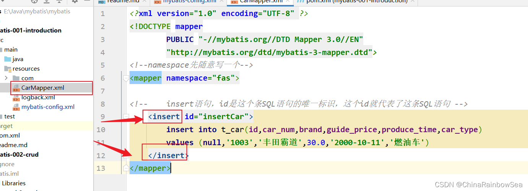
Task: Open mybatis-config.xml from project tree
Action: pos(48,107)
